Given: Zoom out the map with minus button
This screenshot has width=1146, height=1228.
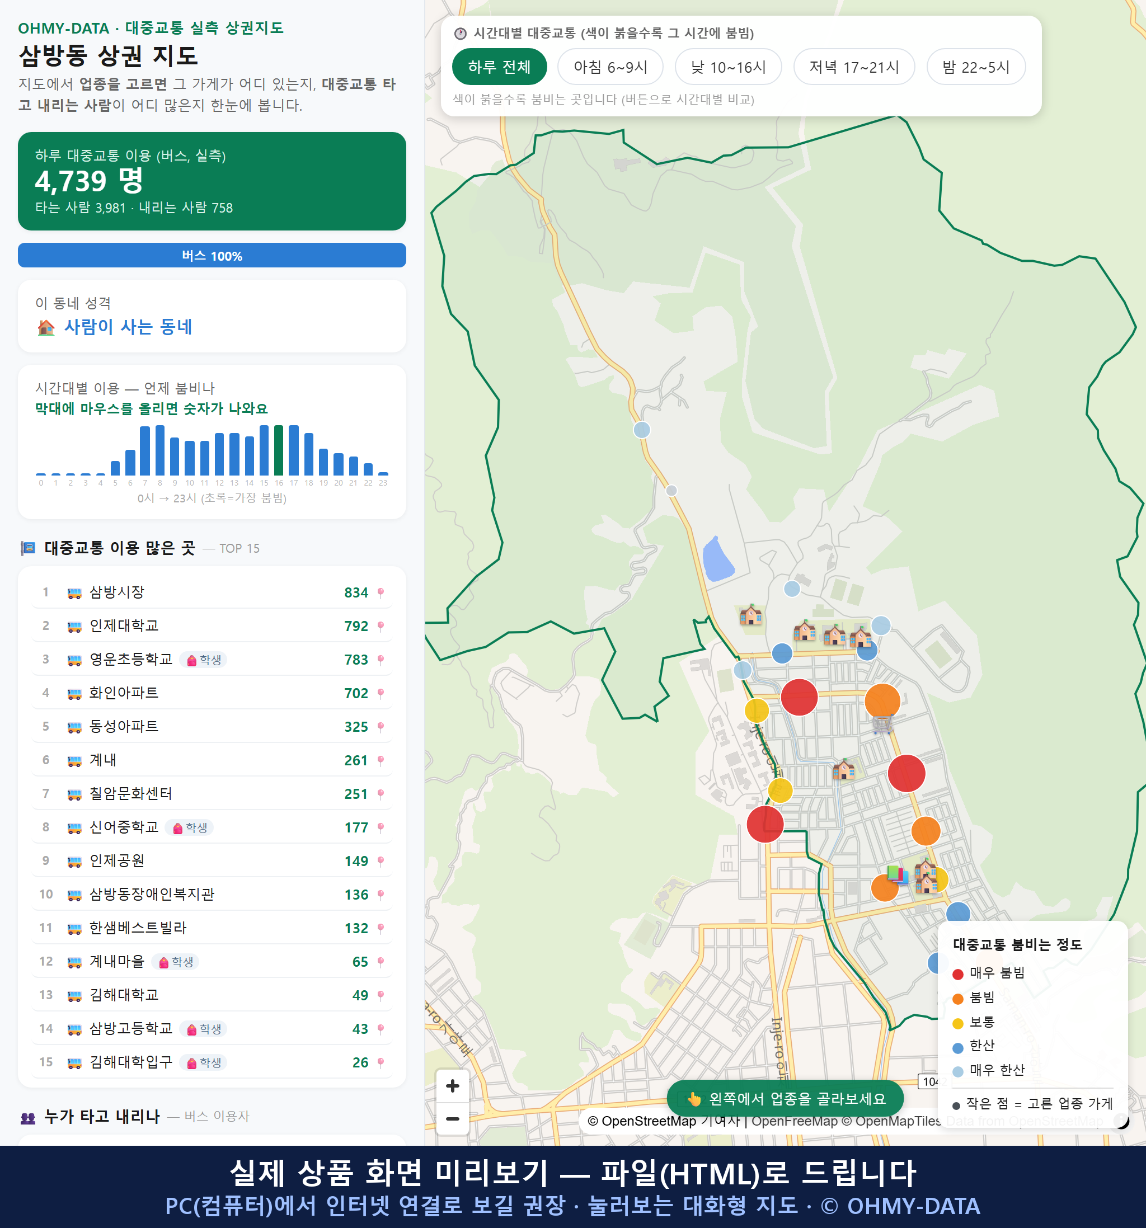Looking at the screenshot, I should coord(452,1119).
